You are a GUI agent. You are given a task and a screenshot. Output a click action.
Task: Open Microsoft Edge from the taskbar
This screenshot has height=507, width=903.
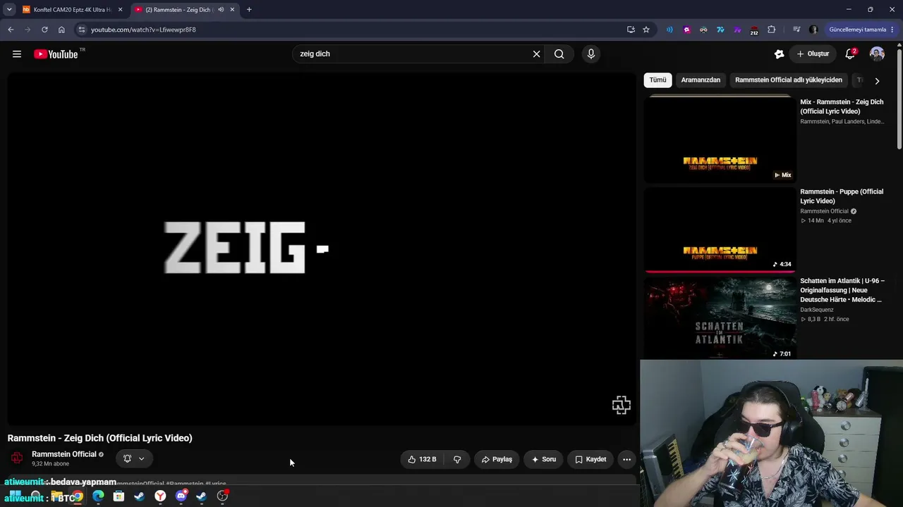[98, 496]
